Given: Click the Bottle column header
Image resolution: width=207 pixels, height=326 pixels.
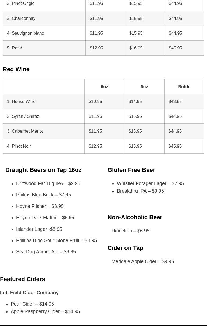Looking at the screenshot, I should pos(184,87).
